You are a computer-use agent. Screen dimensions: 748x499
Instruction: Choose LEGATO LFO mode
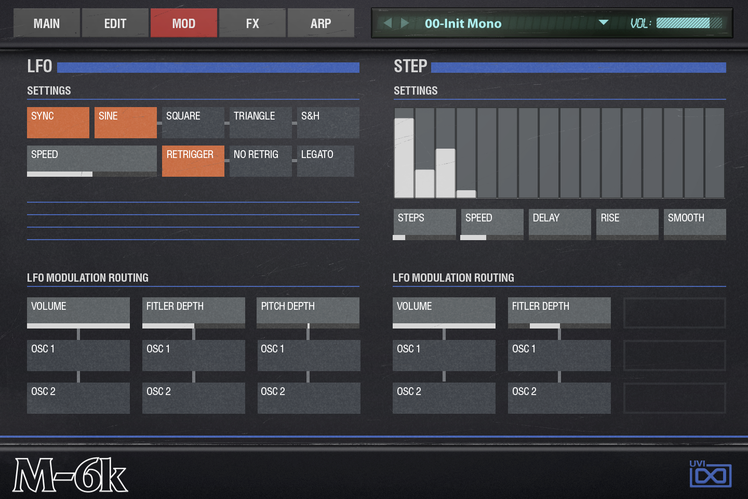click(326, 161)
